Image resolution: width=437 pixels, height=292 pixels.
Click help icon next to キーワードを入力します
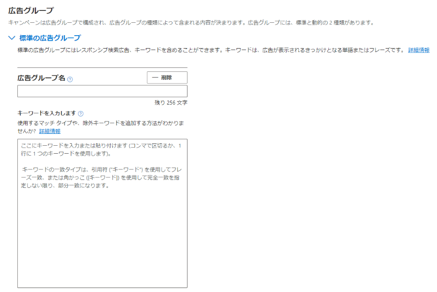click(81, 114)
